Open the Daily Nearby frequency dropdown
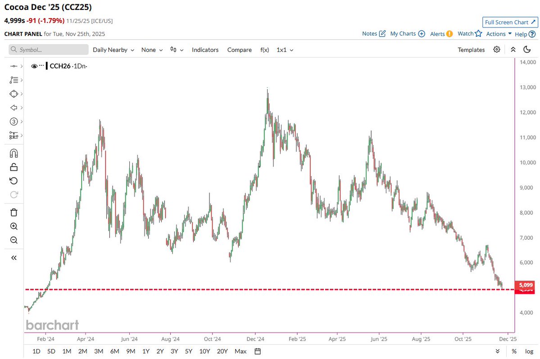This screenshot has height=359, width=540. 113,50
